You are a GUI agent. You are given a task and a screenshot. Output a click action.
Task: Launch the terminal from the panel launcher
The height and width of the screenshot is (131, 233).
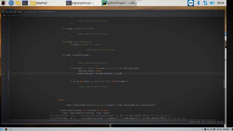[x=25, y=3]
